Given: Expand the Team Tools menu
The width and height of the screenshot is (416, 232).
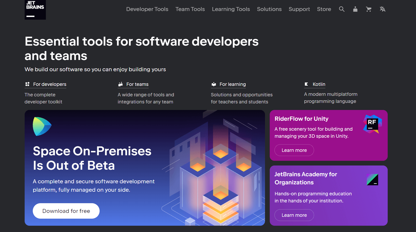Looking at the screenshot, I should 190,9.
